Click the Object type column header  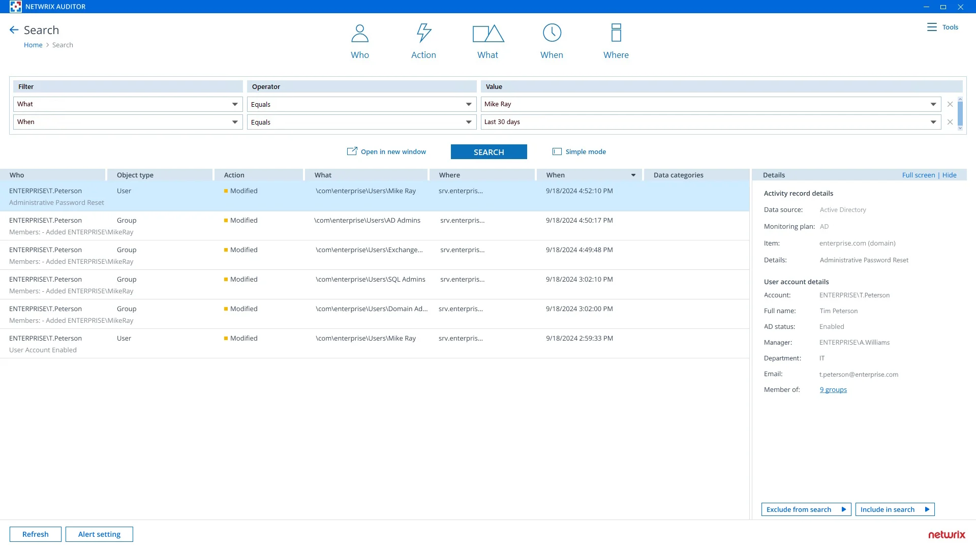pyautogui.click(x=160, y=175)
